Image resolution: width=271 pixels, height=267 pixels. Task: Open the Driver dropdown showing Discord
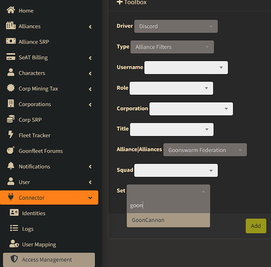176,26
